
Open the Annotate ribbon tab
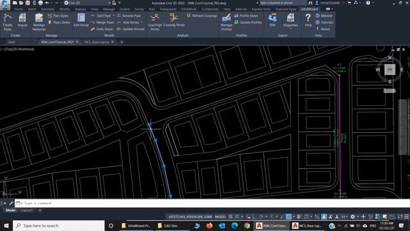(x=48, y=9)
